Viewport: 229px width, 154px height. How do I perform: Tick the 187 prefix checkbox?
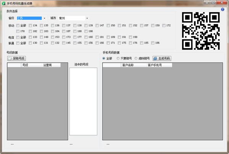64,31
